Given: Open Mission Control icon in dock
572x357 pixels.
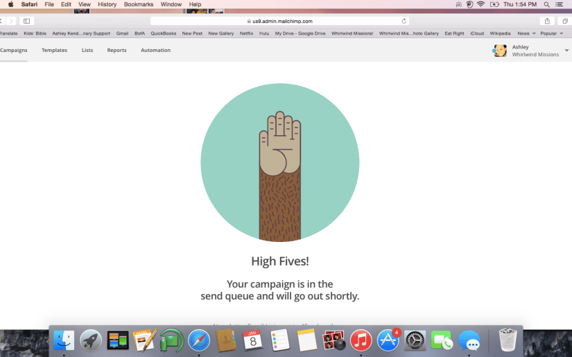Looking at the screenshot, I should [x=118, y=340].
